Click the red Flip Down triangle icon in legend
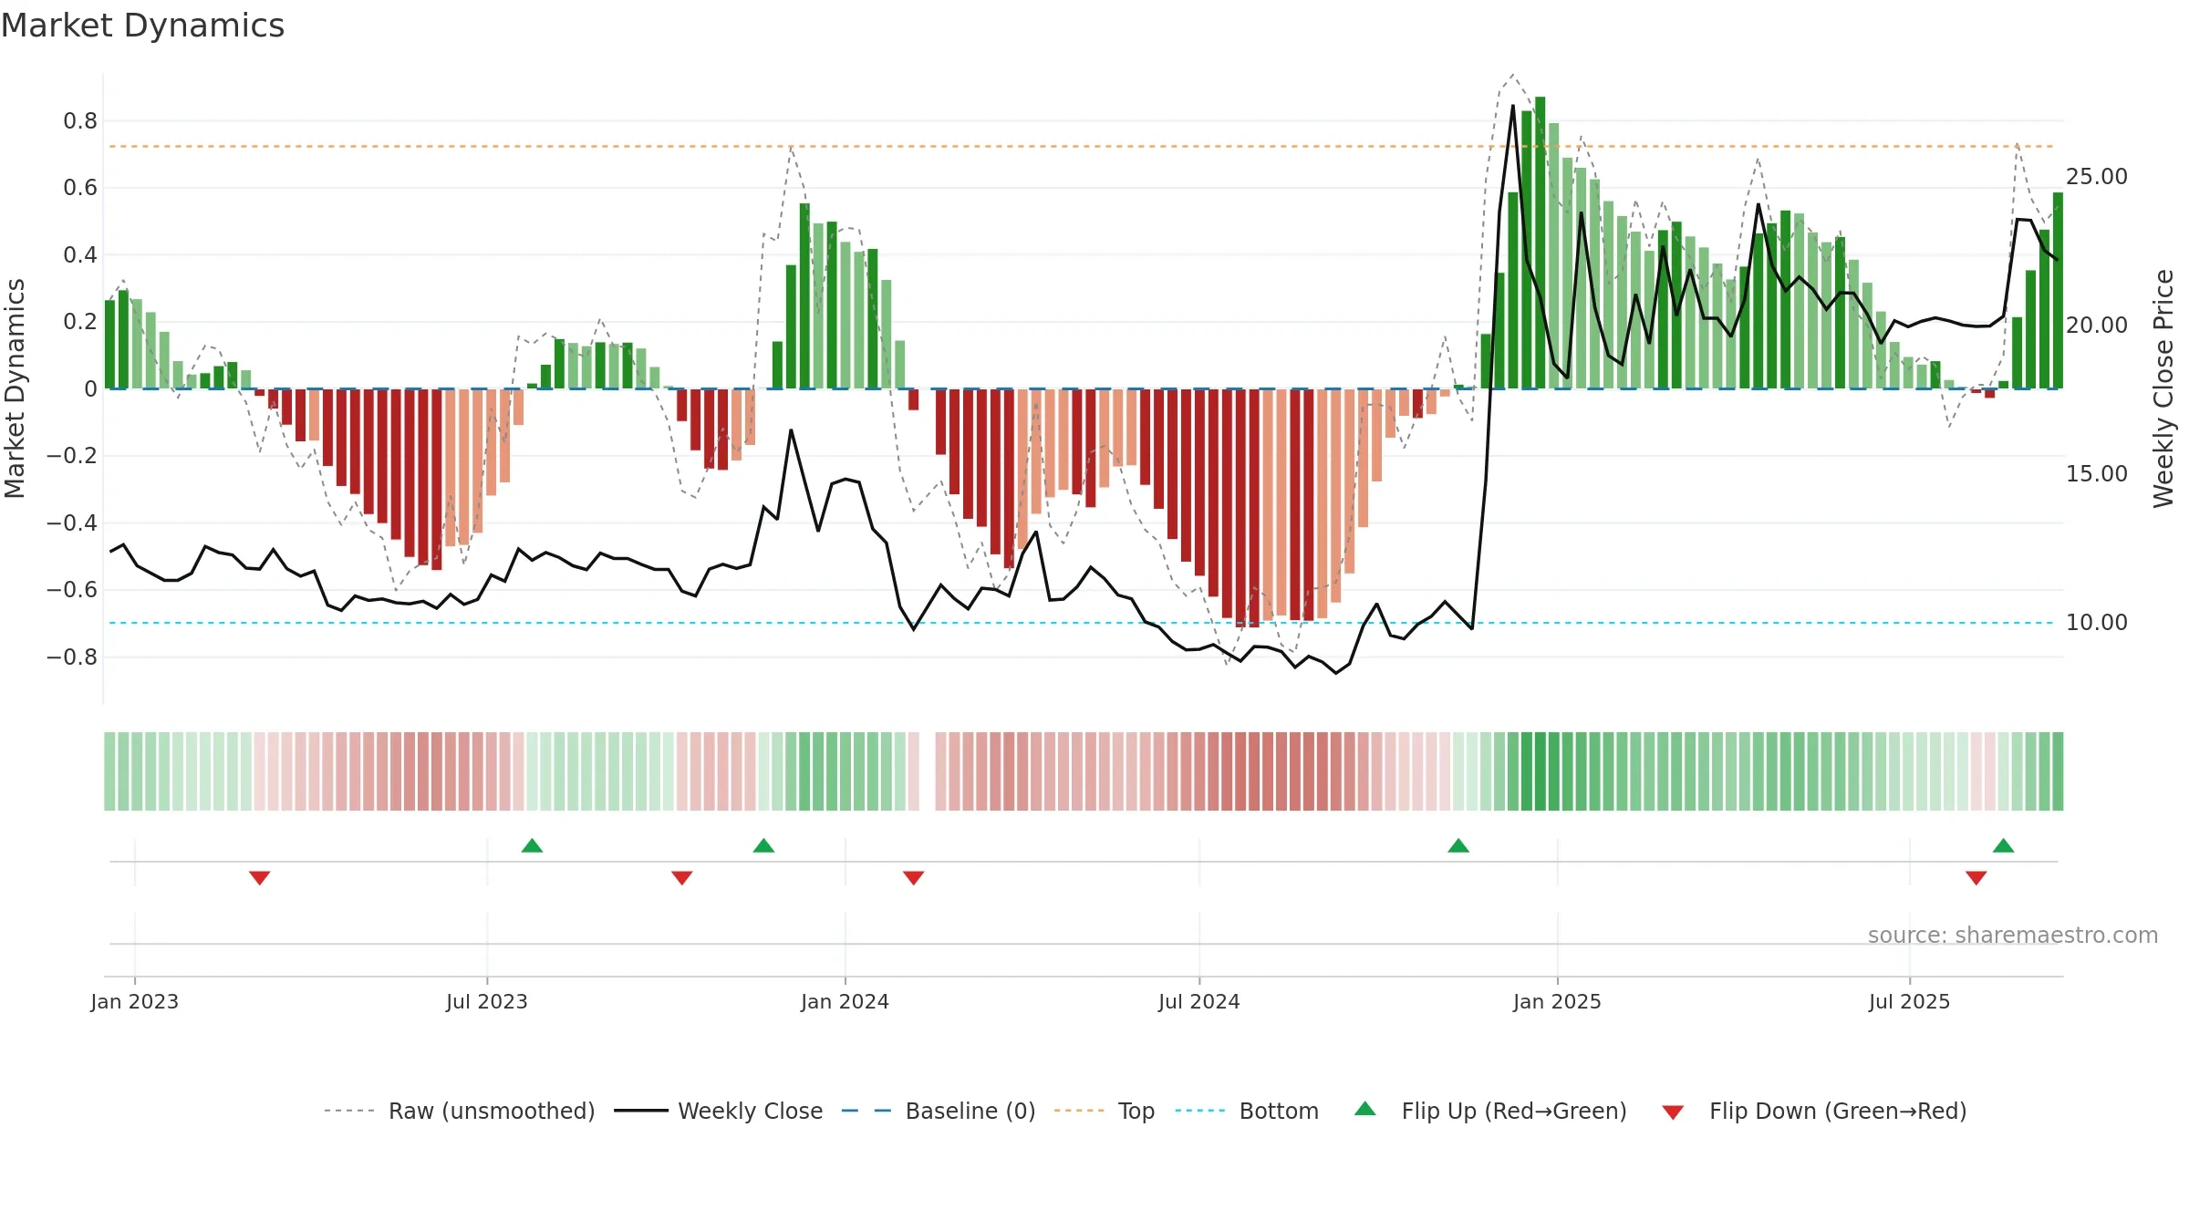Screen dimensions: 2189x1231 (1673, 1112)
